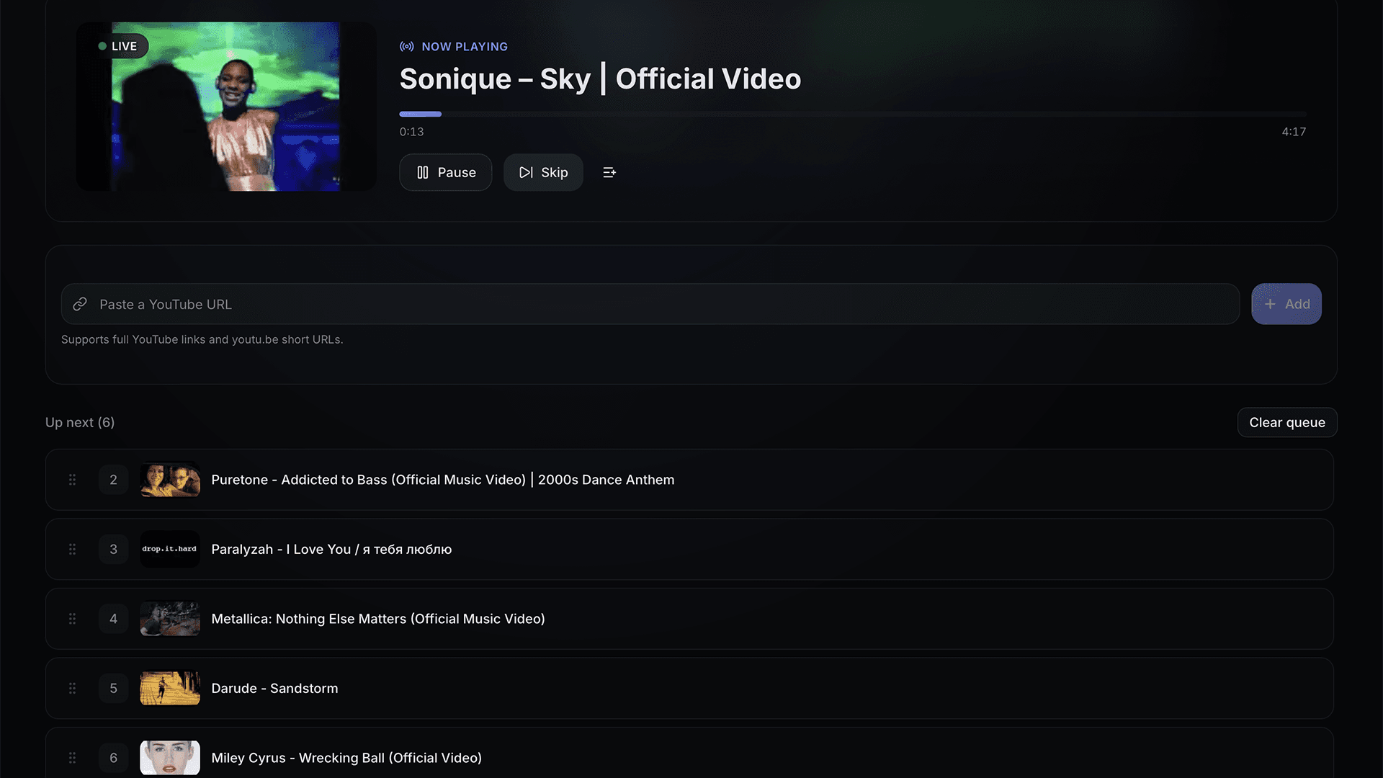
Task: Click drag handle for Puretone track
Action: tap(72, 480)
